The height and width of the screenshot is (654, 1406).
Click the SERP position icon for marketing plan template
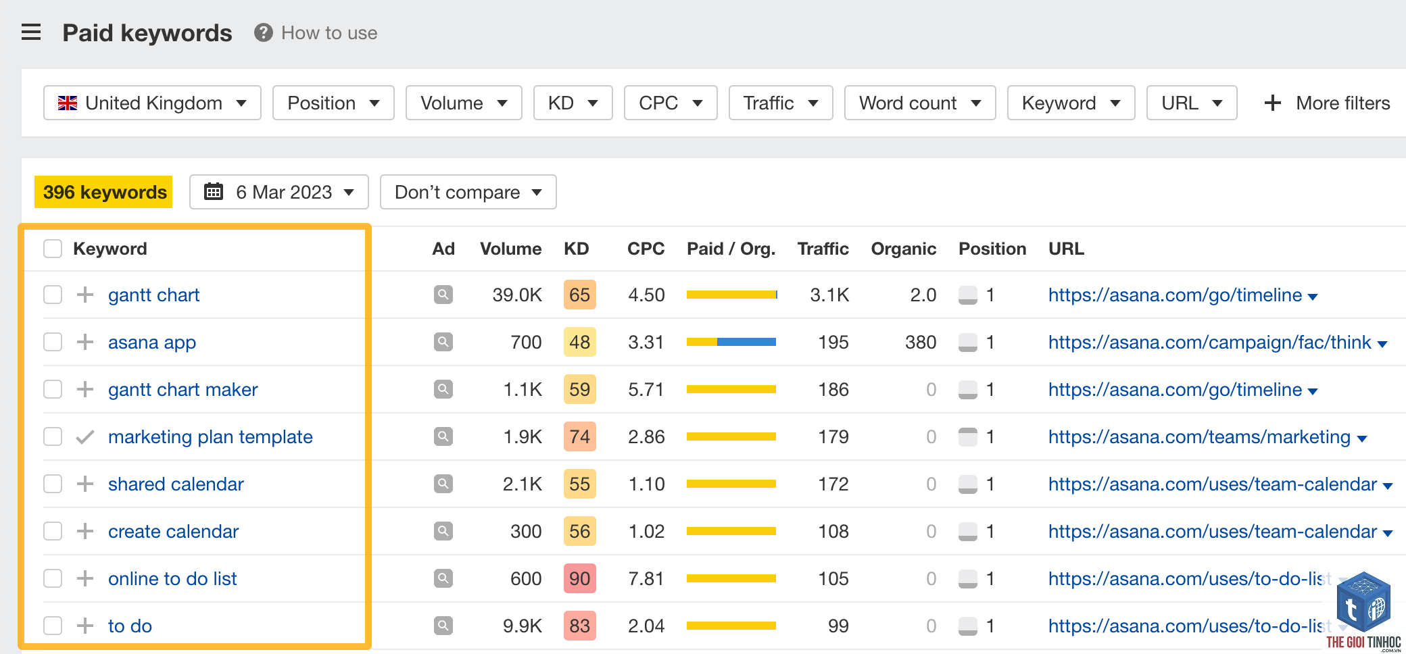[x=968, y=437]
